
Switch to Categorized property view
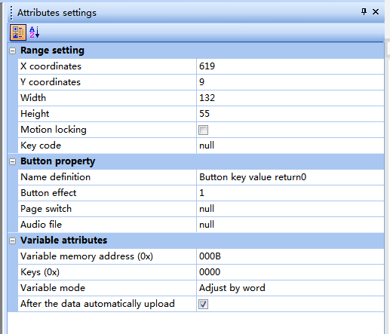(x=18, y=32)
